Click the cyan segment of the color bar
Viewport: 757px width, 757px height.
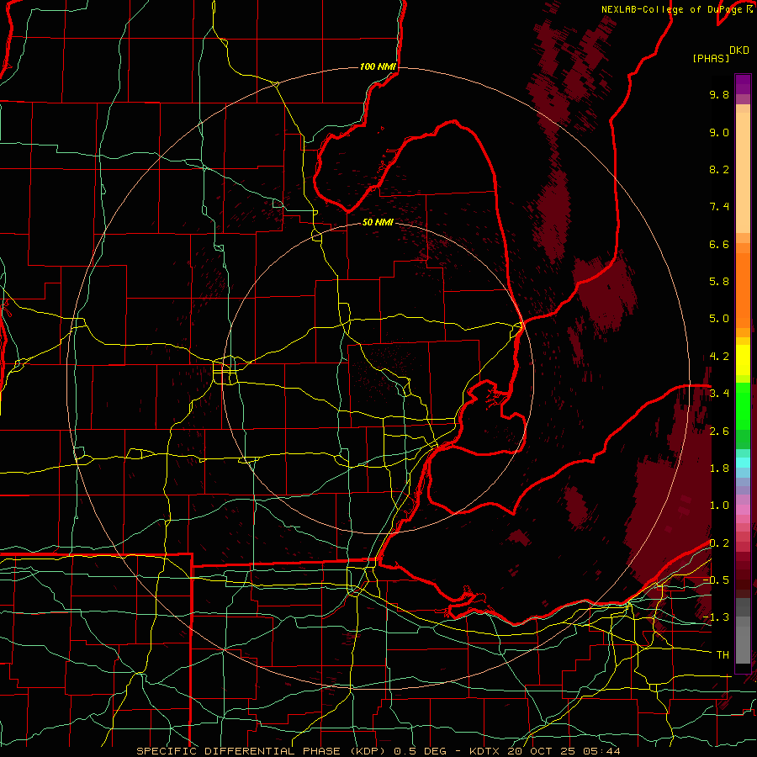click(x=743, y=462)
